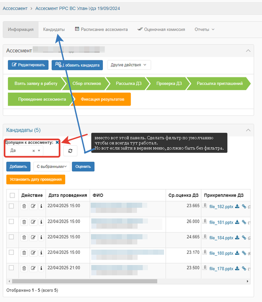Edit the candidate row with file_181.pptx
This screenshot has width=262, height=302.
tap(33, 222)
